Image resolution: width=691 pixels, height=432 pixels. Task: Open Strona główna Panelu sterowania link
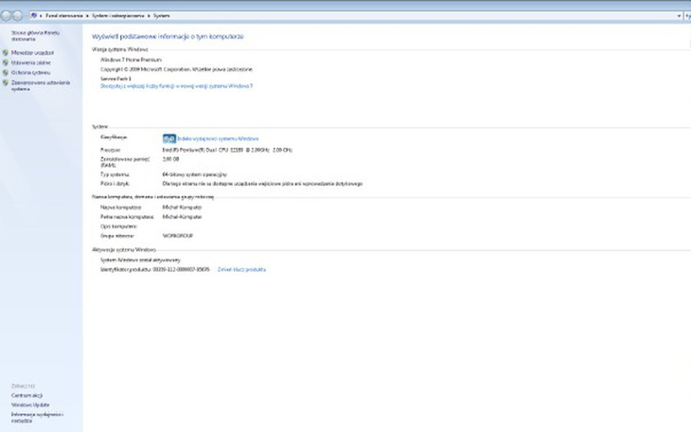(x=30, y=35)
